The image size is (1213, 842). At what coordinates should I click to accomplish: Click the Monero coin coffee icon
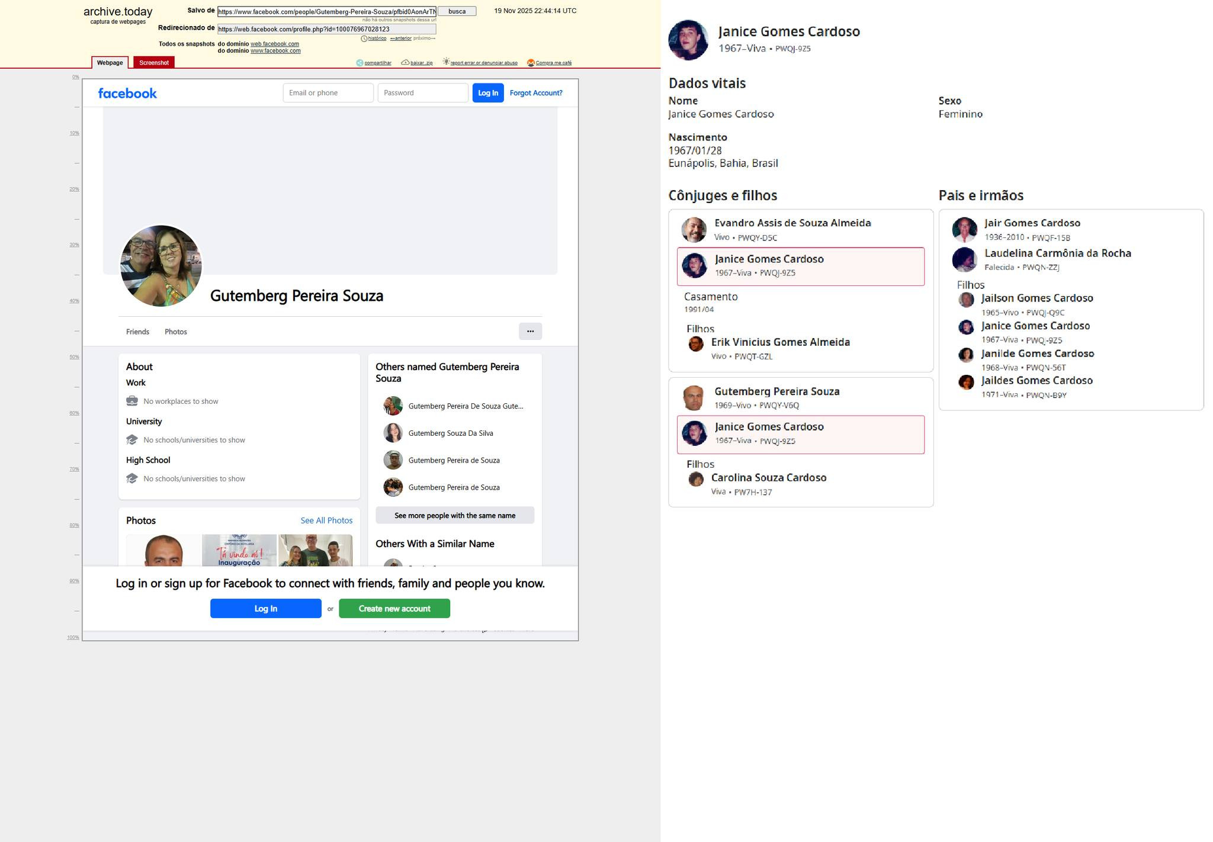tap(531, 63)
